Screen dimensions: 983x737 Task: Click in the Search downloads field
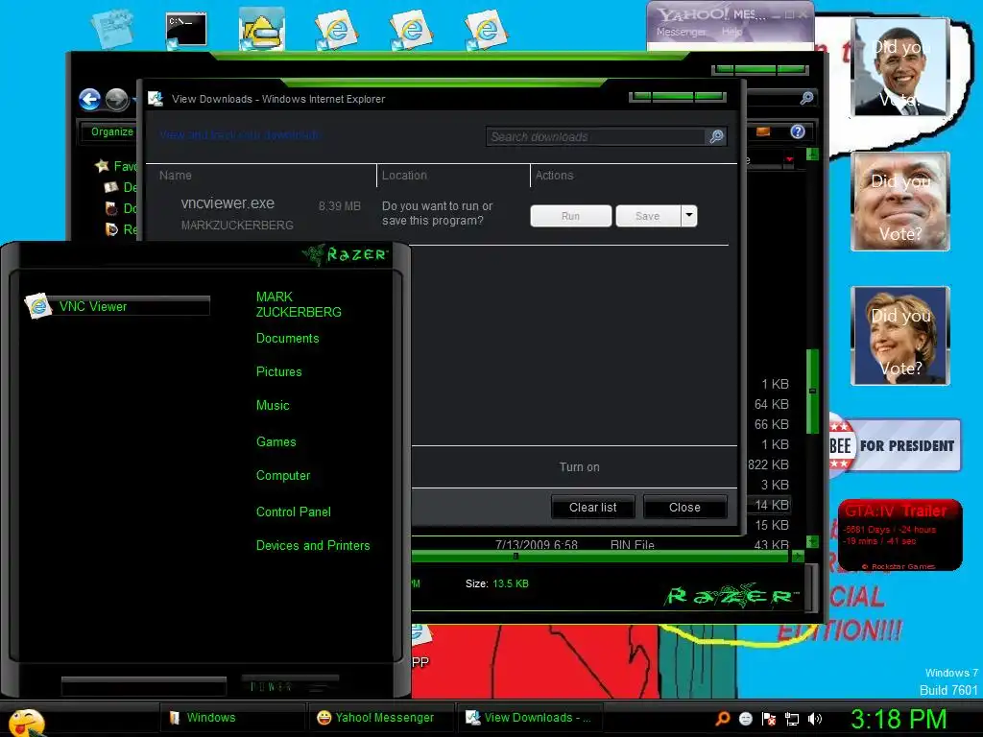point(595,136)
